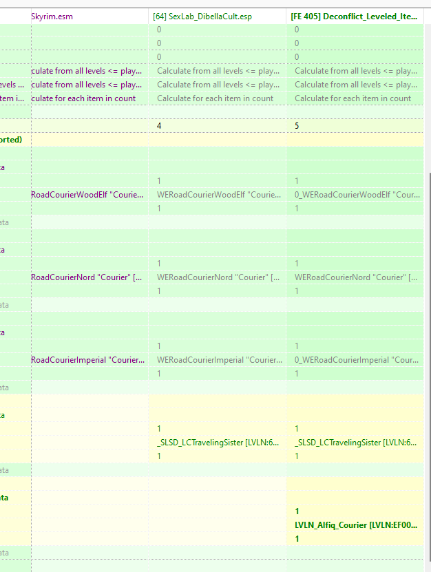Screen dimensions: 431x572
Task: Select 0_WERoadCourierImperial cell in Deconflict column
Action: click(x=355, y=360)
